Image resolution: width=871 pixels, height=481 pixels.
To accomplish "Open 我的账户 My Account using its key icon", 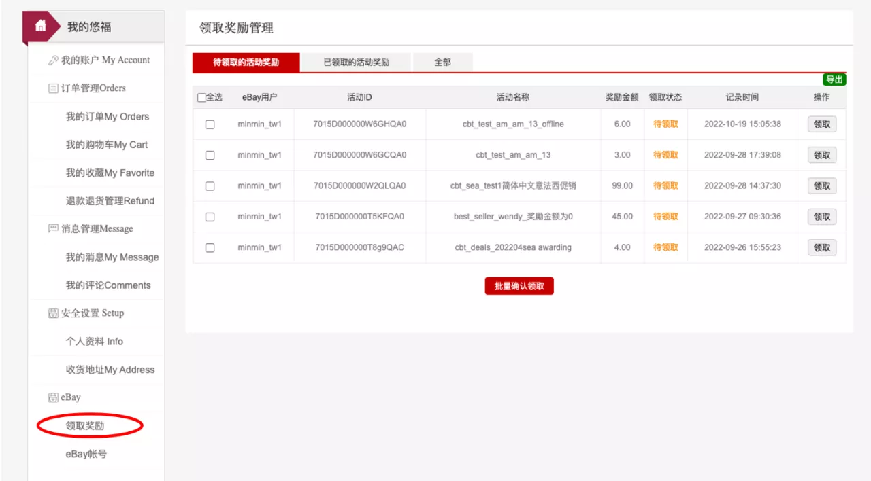I will pyautogui.click(x=52, y=60).
